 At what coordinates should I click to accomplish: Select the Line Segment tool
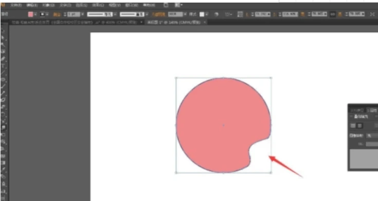click(3, 72)
